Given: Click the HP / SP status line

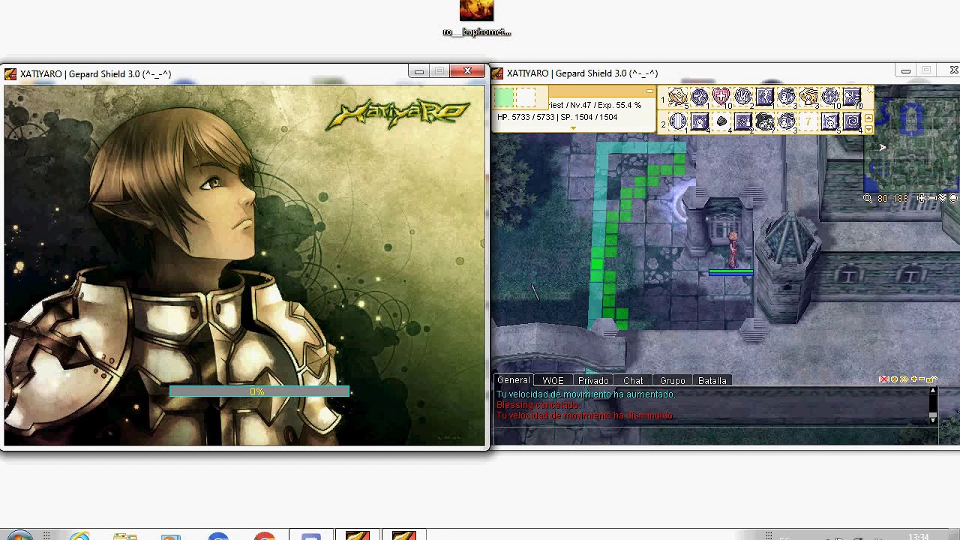Looking at the screenshot, I should point(557,117).
